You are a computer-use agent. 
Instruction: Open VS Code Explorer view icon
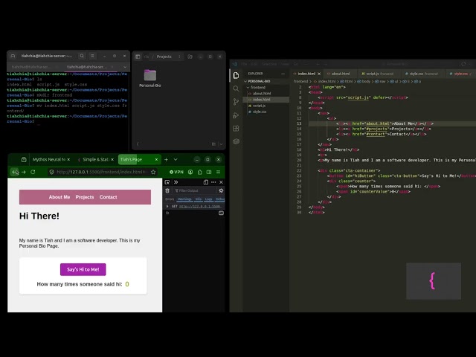point(236,75)
